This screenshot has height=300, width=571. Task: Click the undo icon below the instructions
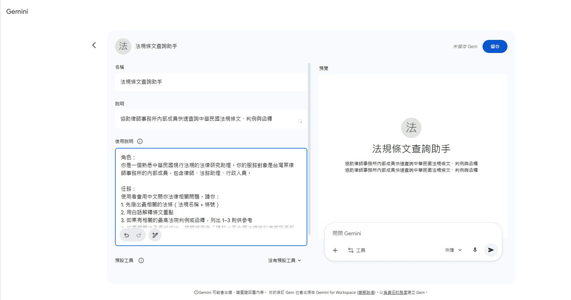coord(126,235)
